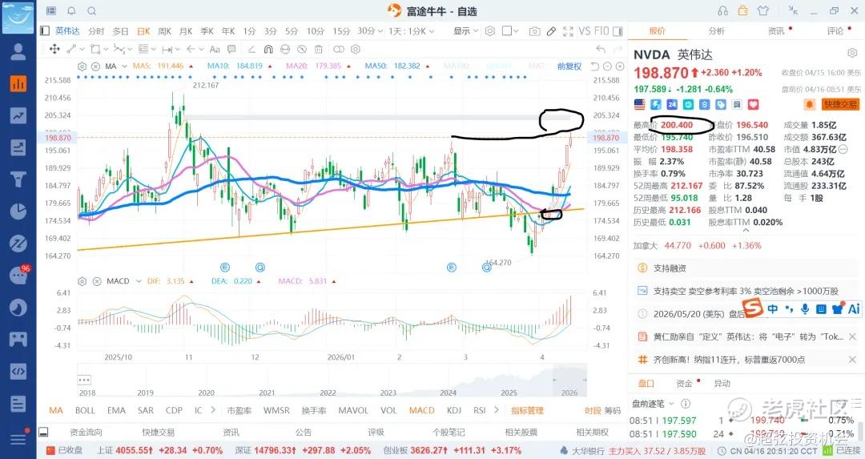Viewport: 865px width, 459px height.
Task: Click the trash delete drawings icon
Action: (x=318, y=49)
